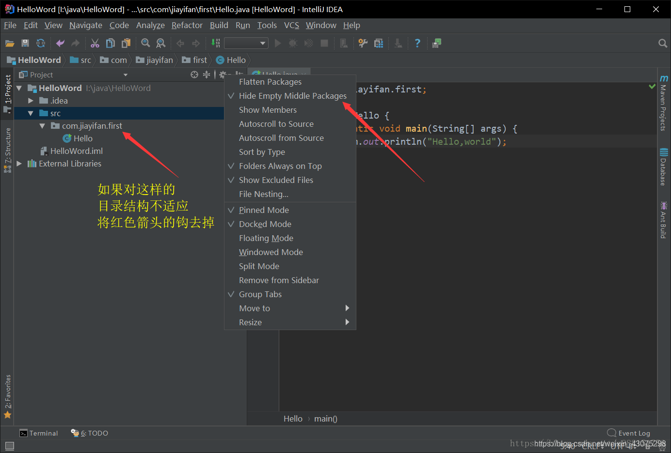Open the Event Log
Screen dimensions: 671x453
(x=629, y=433)
